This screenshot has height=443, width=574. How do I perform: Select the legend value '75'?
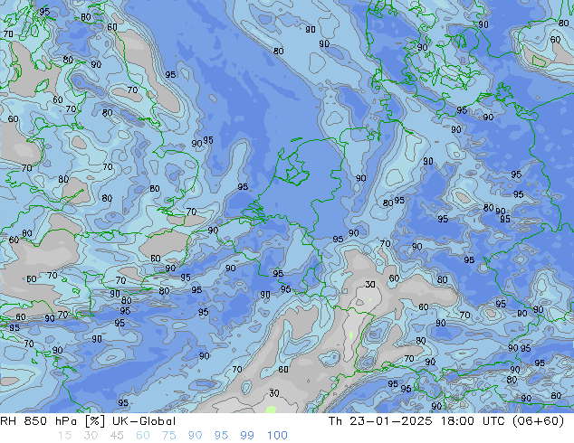point(168,436)
